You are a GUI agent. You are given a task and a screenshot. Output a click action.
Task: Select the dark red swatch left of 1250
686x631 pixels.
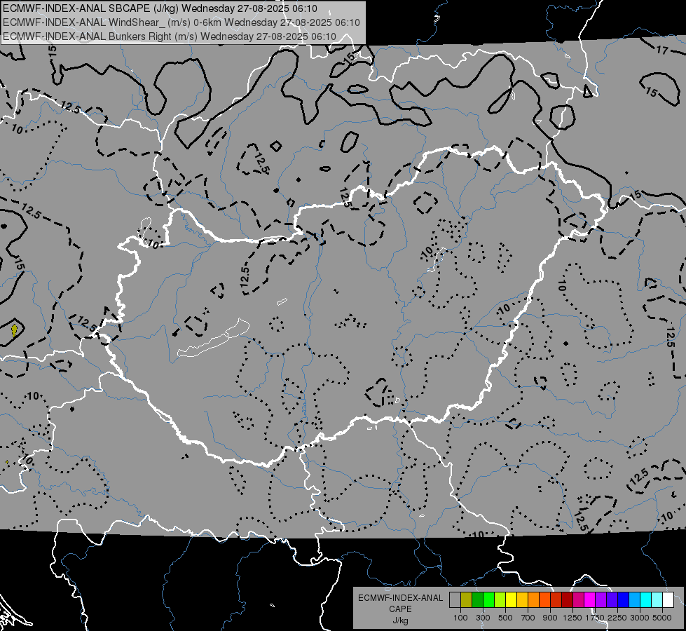(x=567, y=600)
